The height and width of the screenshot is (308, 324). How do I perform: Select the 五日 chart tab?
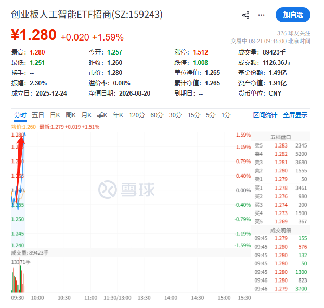[38, 115]
